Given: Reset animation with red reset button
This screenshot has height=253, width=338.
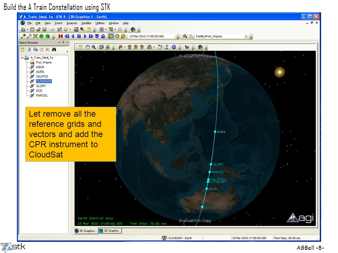Looking at the screenshot, I should point(61,36).
